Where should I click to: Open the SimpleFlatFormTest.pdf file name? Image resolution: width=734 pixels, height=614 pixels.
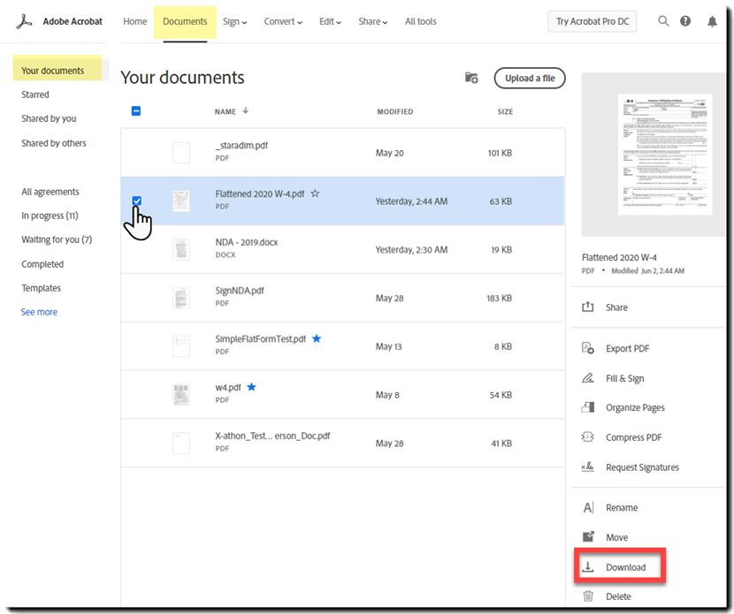point(260,339)
